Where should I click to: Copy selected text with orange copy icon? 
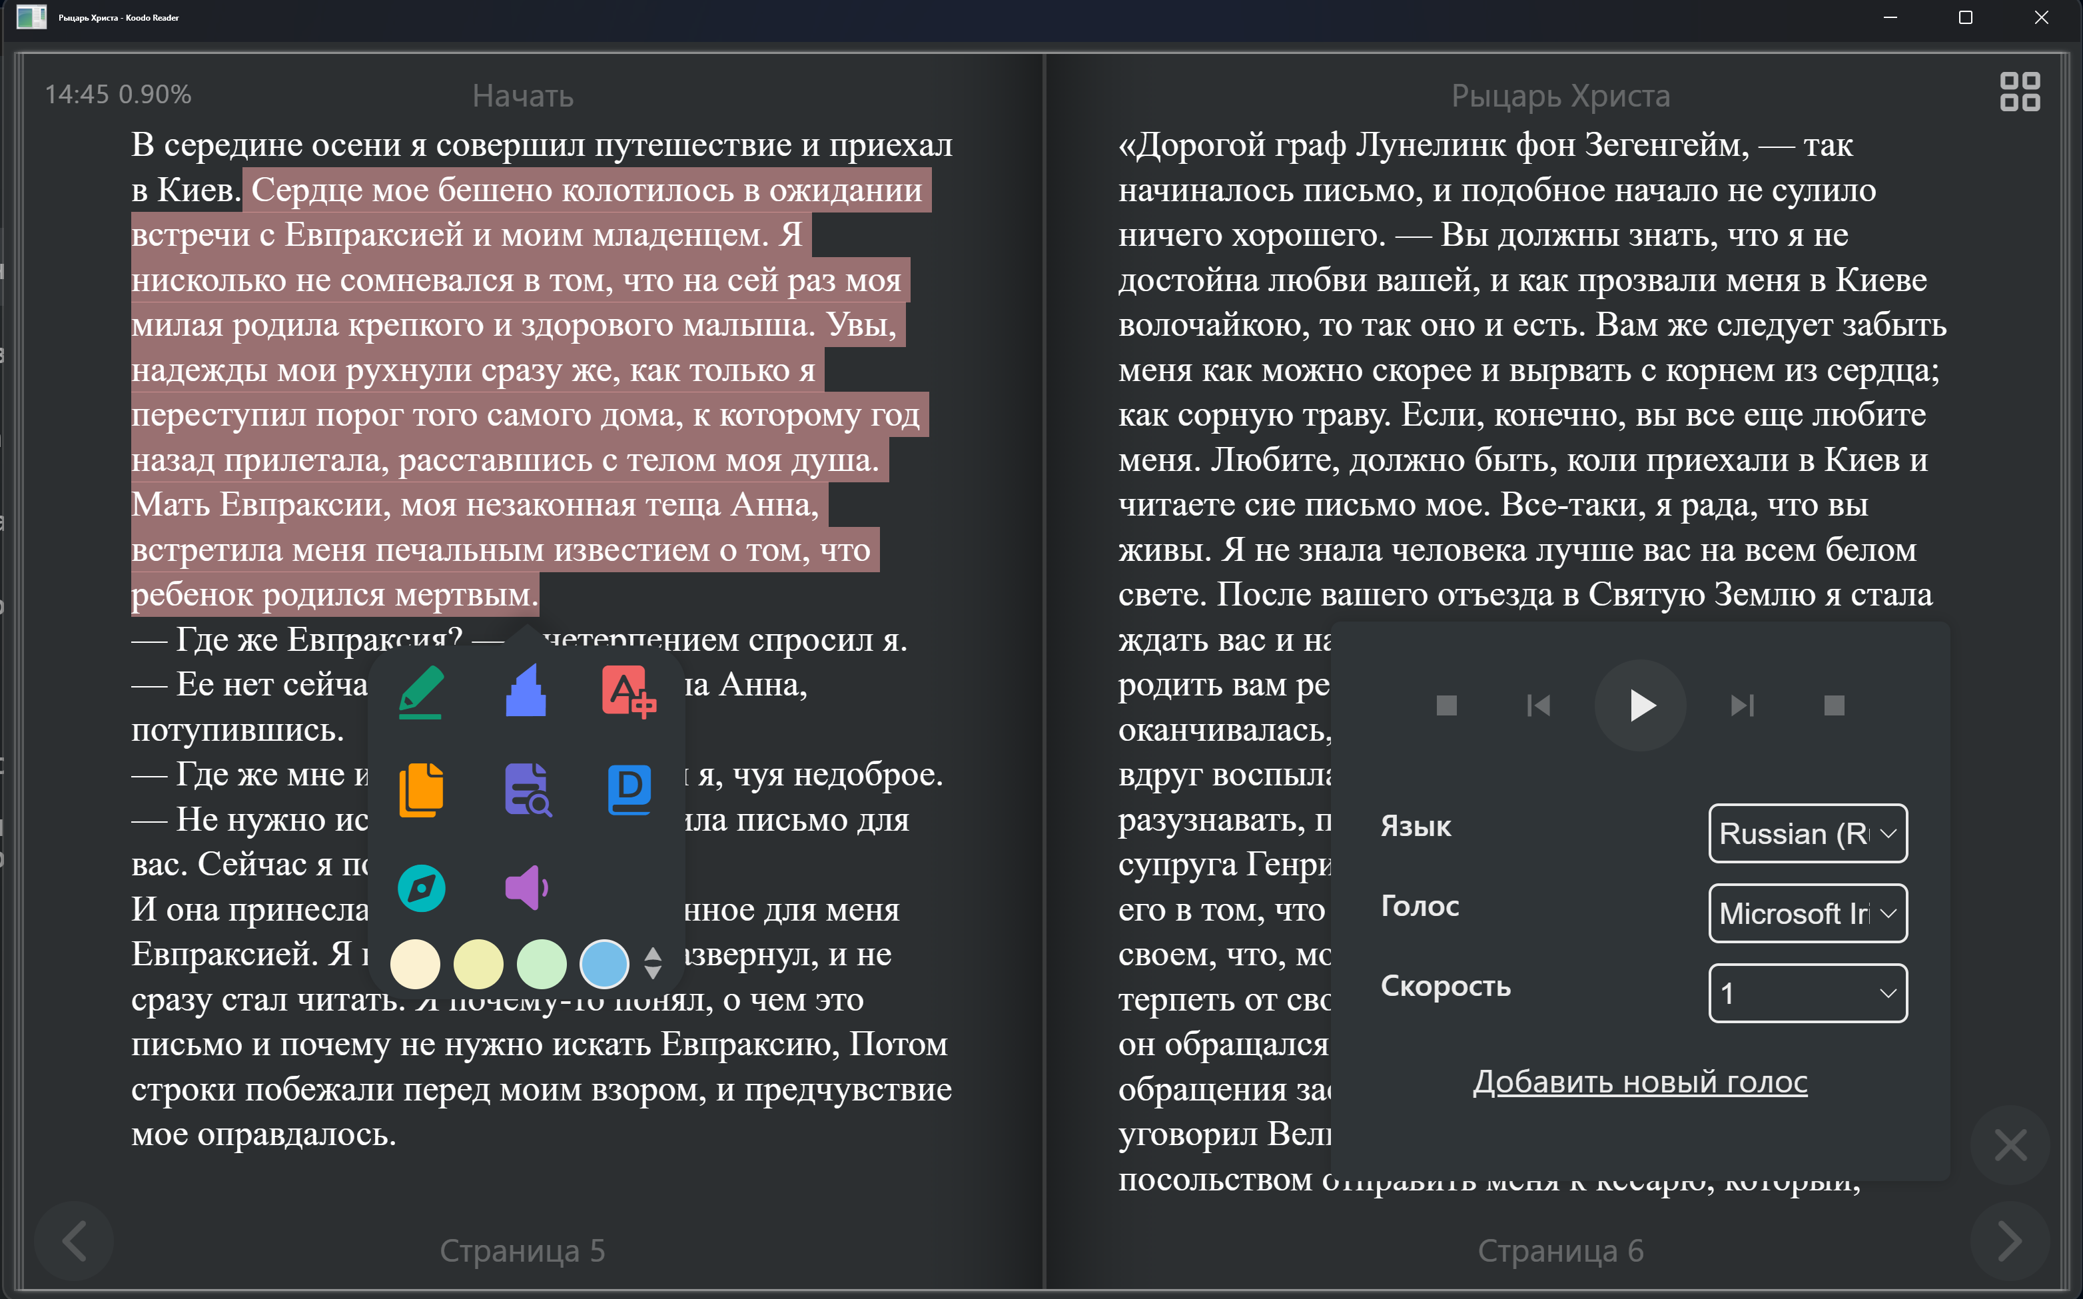421,789
